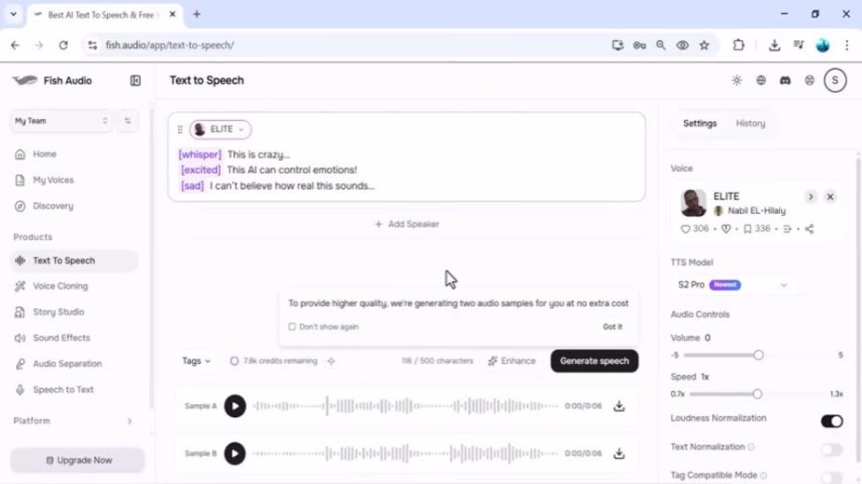This screenshot has width=862, height=484.
Task: Click the team switch icon beside My Team
Action: (128, 121)
